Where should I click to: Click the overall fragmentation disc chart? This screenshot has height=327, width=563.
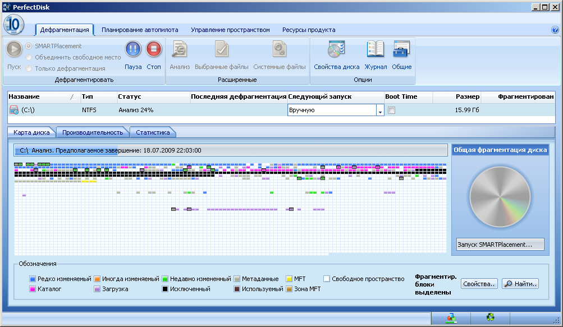pyautogui.click(x=500, y=197)
